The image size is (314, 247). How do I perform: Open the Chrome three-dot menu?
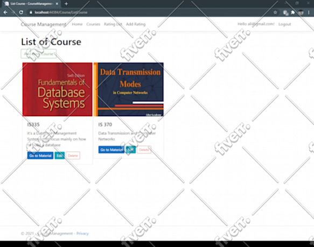tap(309, 12)
